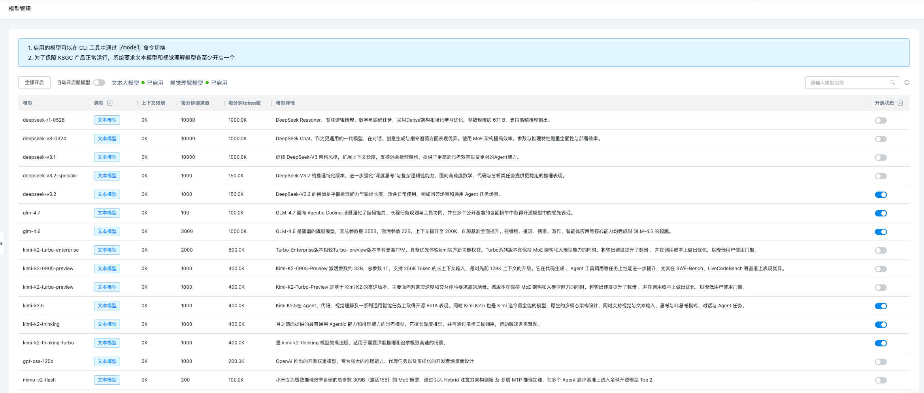Enable the deepseek-v3.2-speciale switch

(x=881, y=176)
